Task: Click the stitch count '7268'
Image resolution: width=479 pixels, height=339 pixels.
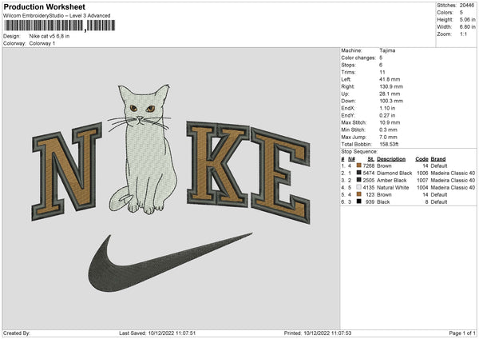Action: click(x=369, y=166)
